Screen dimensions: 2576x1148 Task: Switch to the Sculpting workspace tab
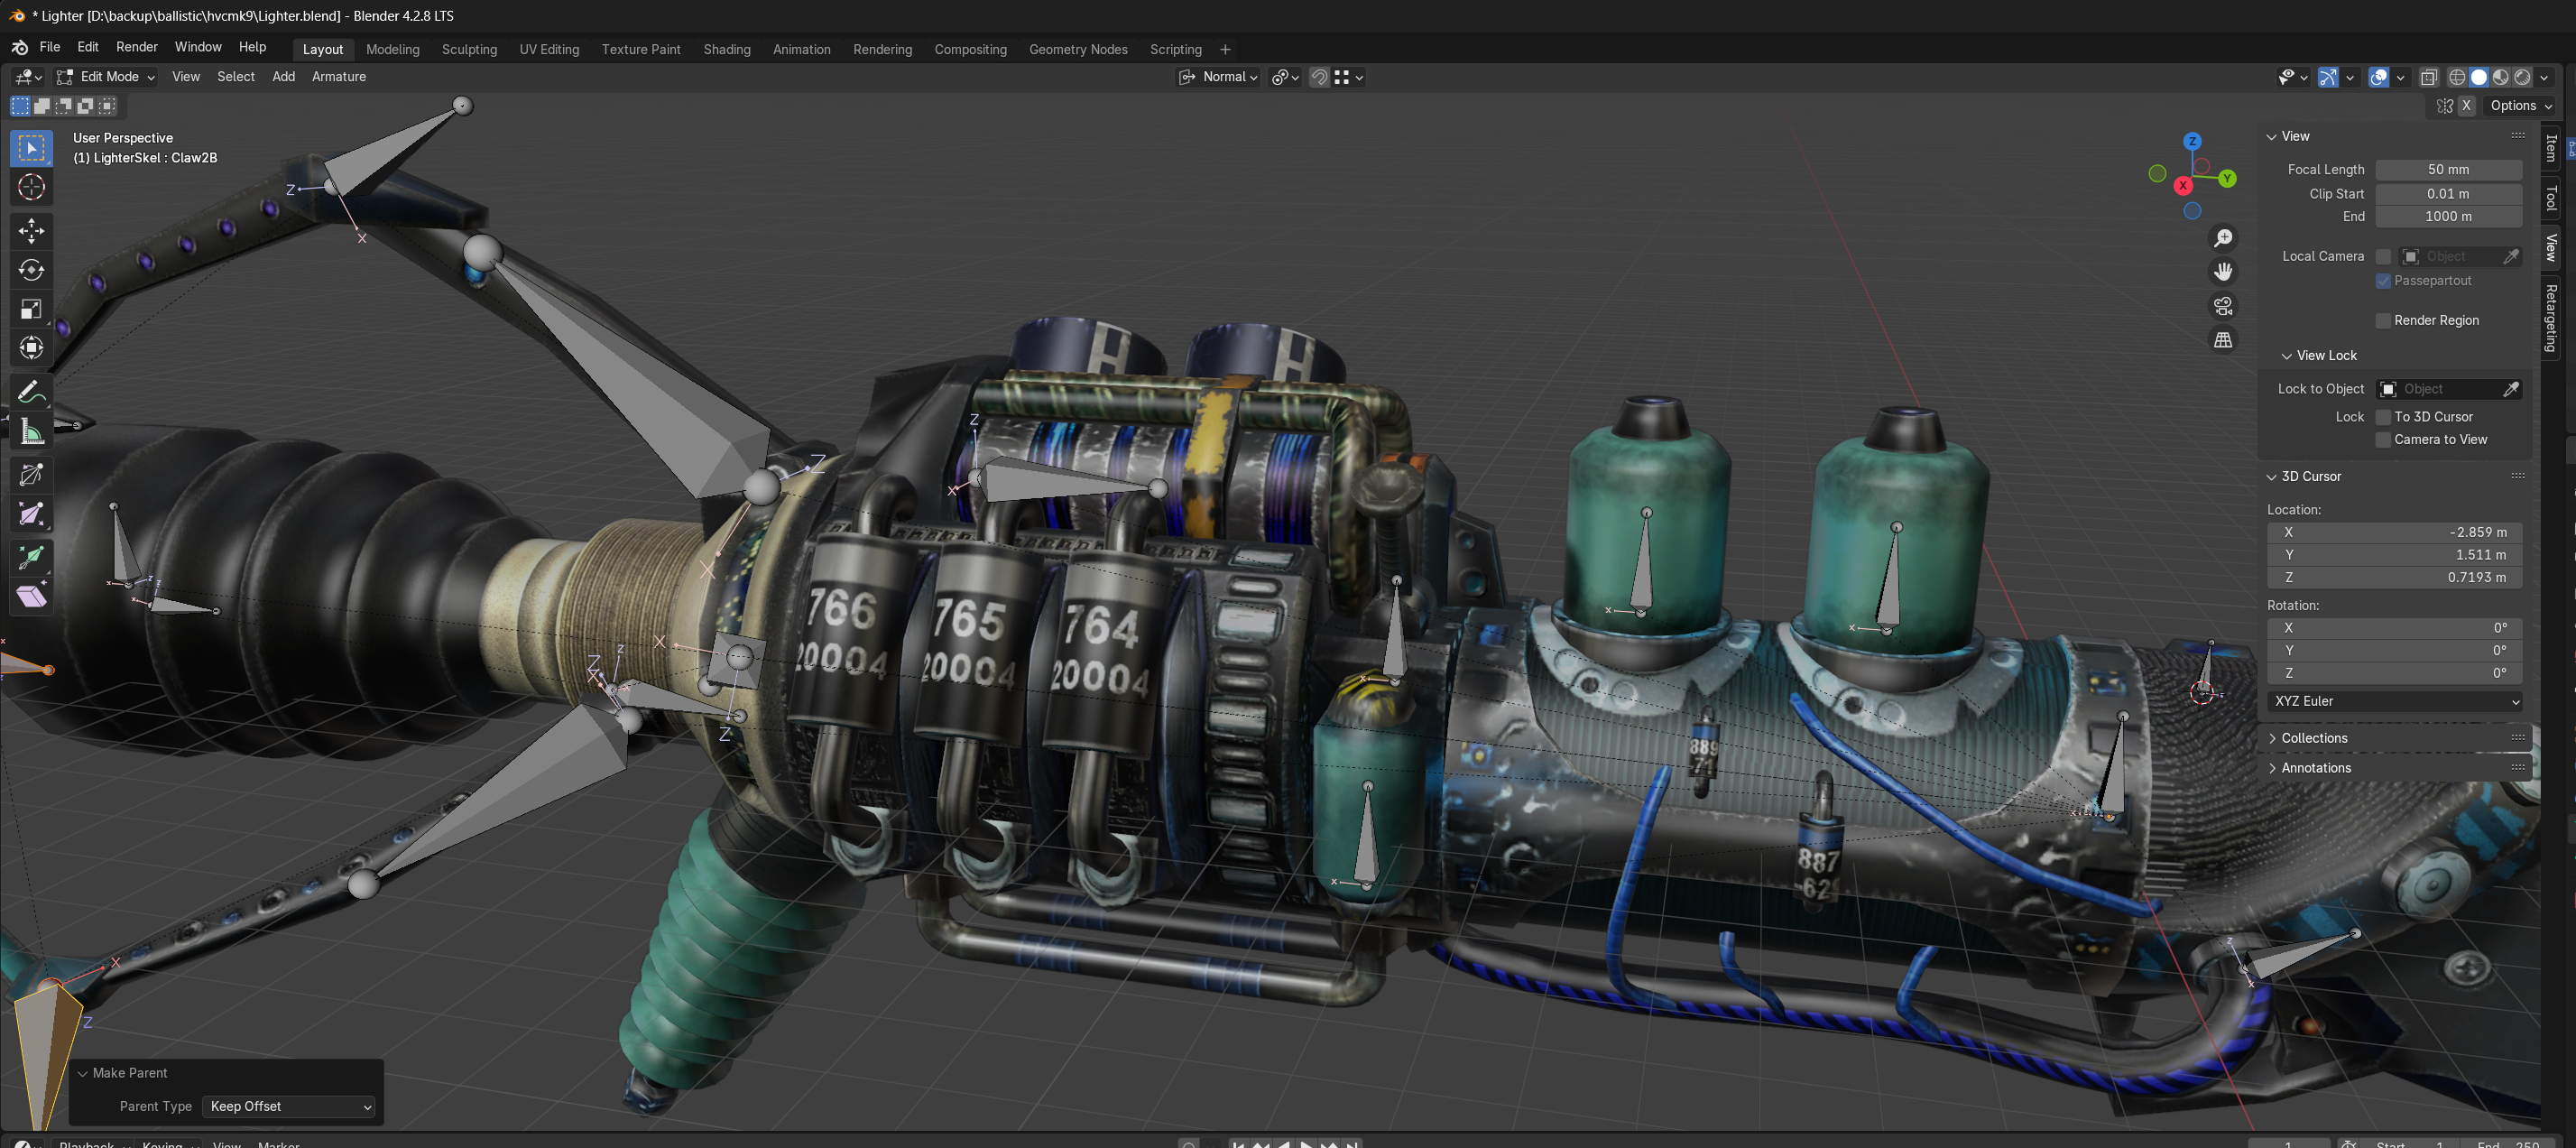pos(469,49)
